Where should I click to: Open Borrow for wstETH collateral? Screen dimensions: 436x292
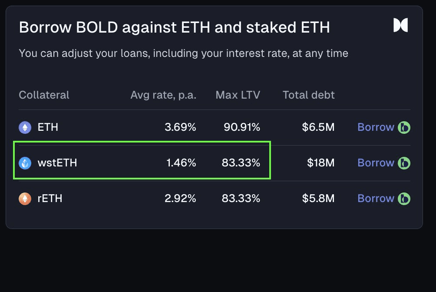(x=376, y=163)
